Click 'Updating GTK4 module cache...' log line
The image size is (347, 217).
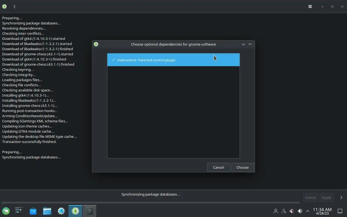[x=28, y=131]
